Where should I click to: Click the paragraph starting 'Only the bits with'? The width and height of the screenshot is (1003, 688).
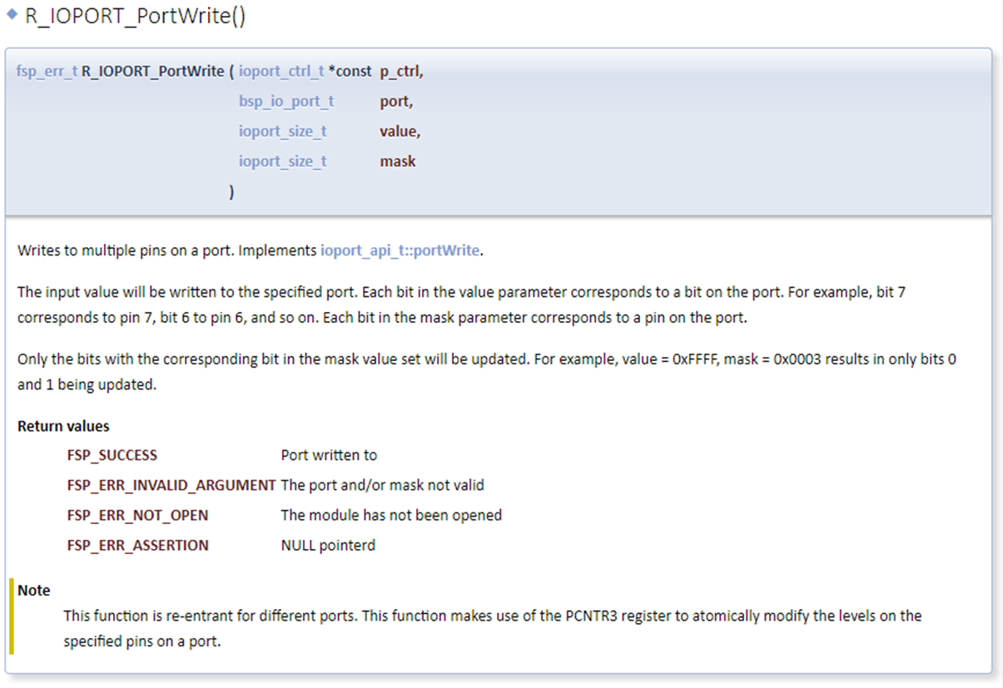click(486, 373)
